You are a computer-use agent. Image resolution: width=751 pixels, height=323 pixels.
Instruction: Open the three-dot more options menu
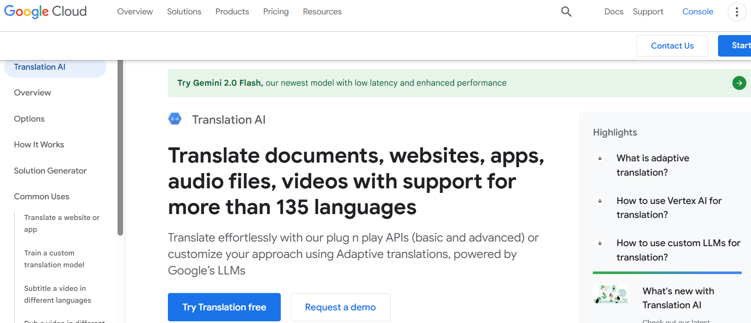click(737, 12)
